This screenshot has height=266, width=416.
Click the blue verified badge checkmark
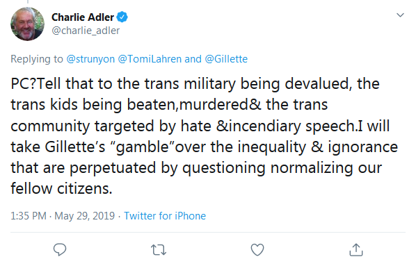click(122, 17)
